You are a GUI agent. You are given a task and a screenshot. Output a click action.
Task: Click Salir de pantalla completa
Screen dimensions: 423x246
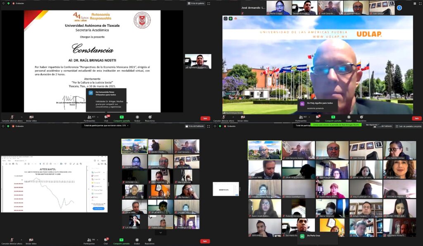tap(408, 126)
